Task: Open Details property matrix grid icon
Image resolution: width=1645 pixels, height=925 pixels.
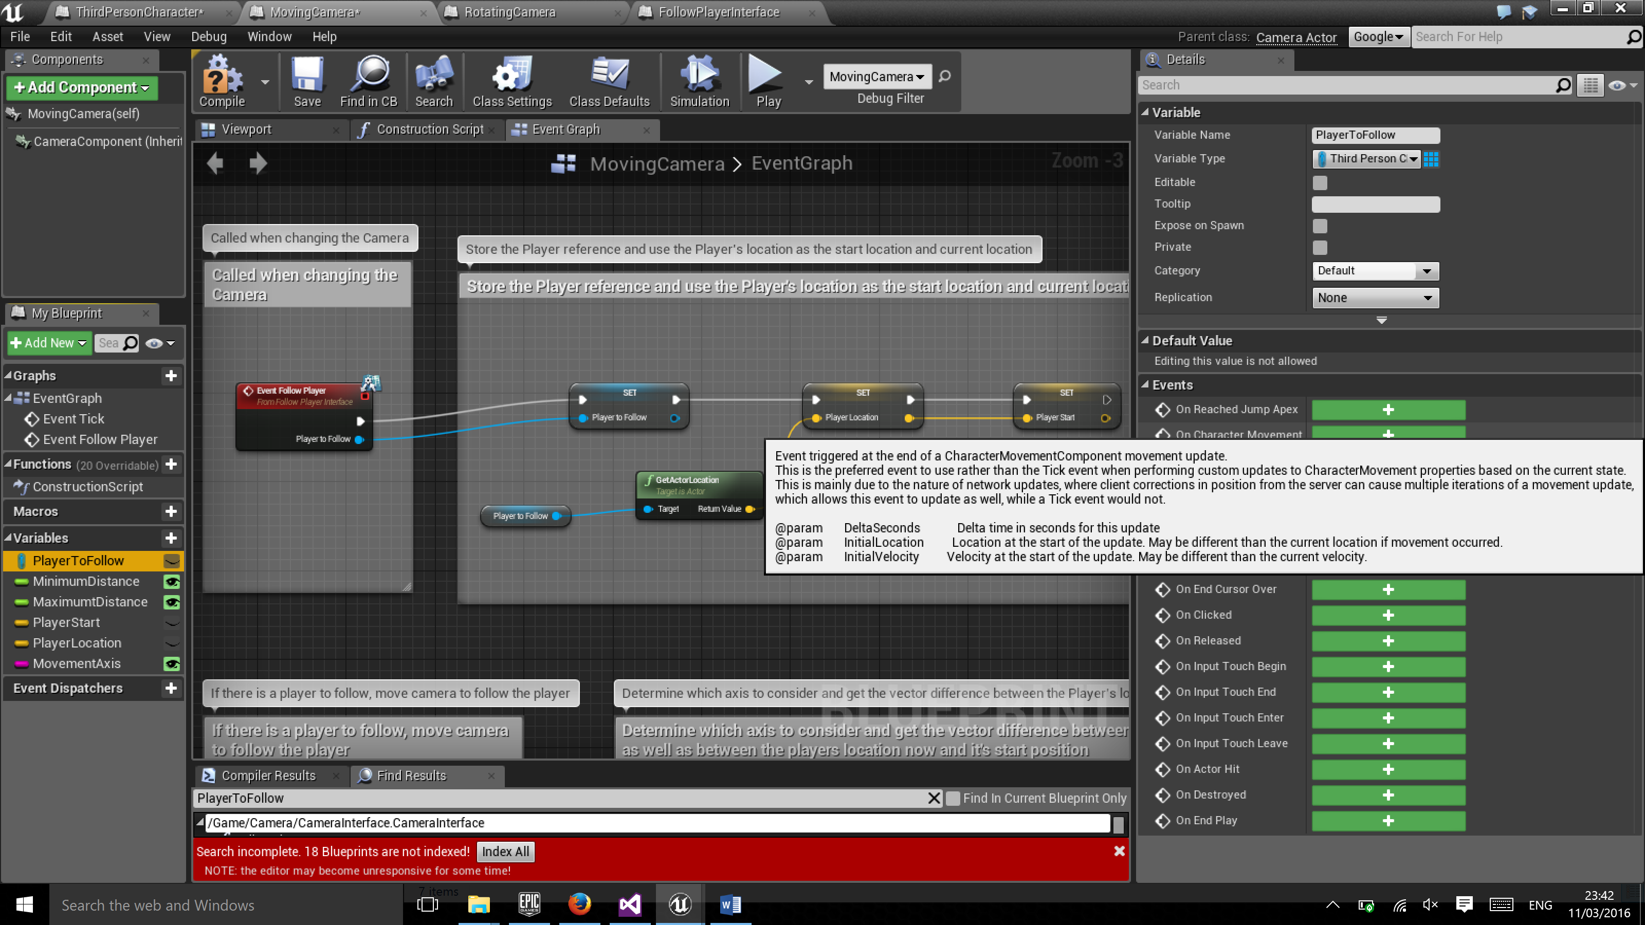Action: click(x=1591, y=85)
